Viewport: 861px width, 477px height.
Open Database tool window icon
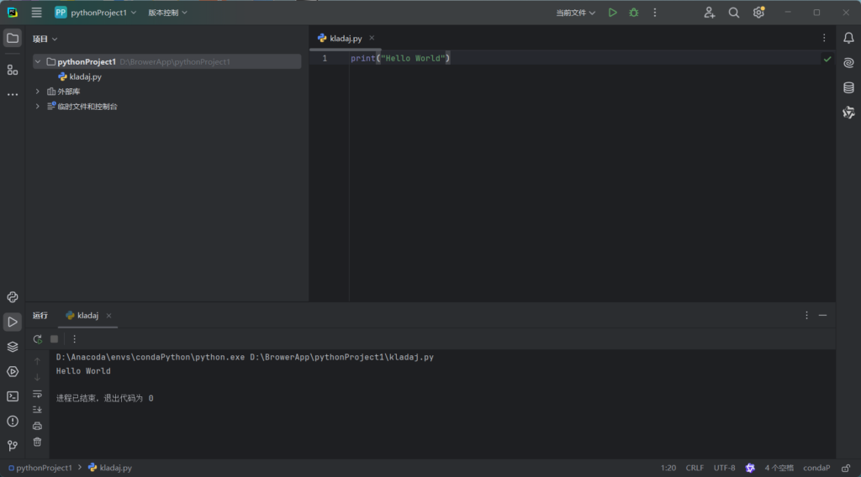pos(848,87)
